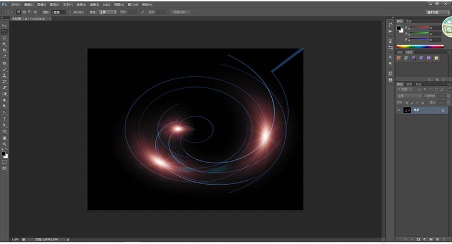The height and width of the screenshot is (244, 452).
Task: Select the Rectangular Marquee tool
Action: click(x=5, y=32)
